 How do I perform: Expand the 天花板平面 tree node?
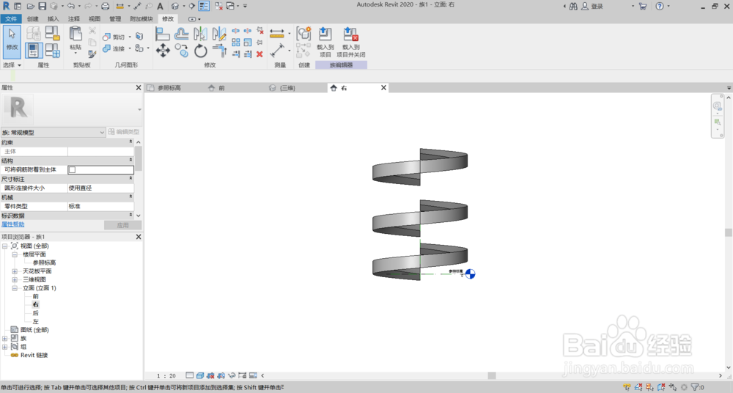click(x=15, y=271)
